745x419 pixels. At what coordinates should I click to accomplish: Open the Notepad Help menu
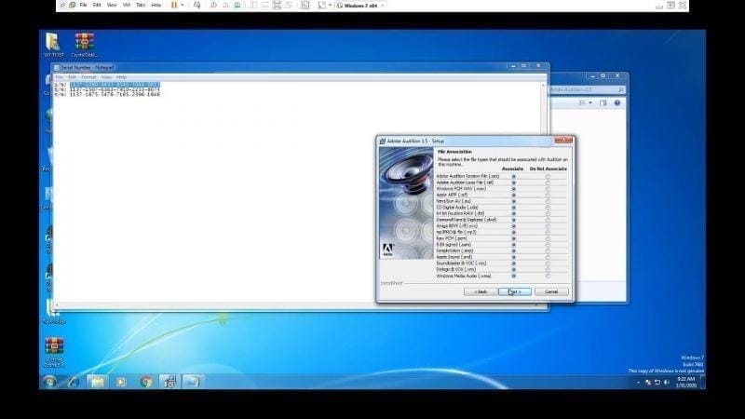pyautogui.click(x=121, y=77)
